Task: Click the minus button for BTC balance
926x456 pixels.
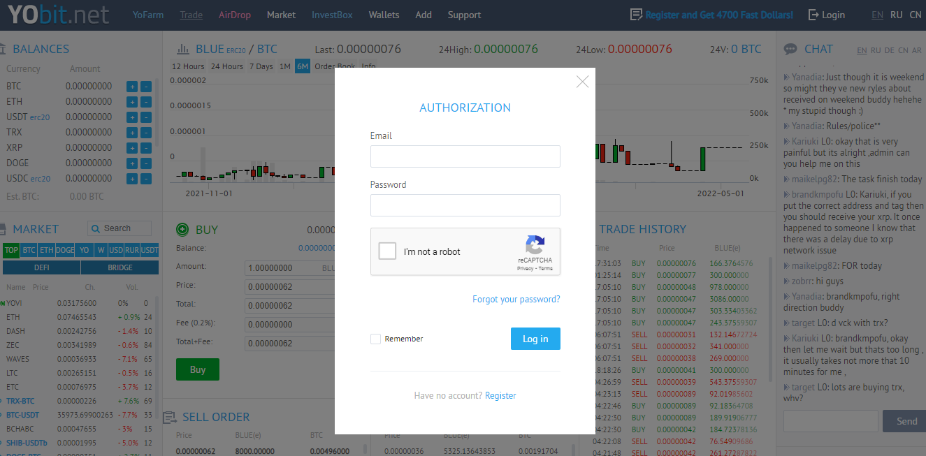Action: [145, 87]
